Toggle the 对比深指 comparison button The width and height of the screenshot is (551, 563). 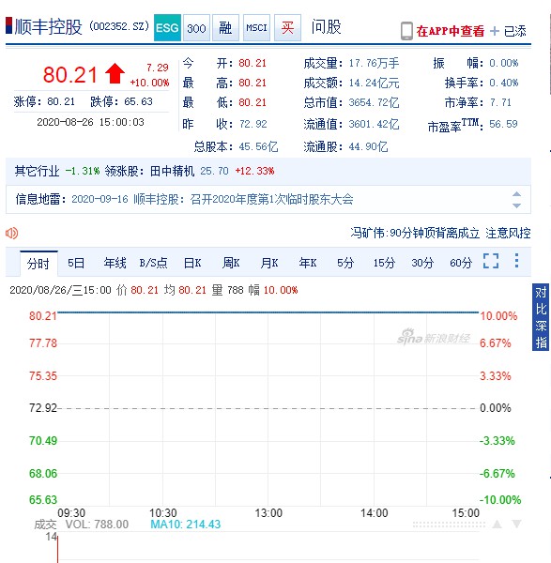click(541, 317)
